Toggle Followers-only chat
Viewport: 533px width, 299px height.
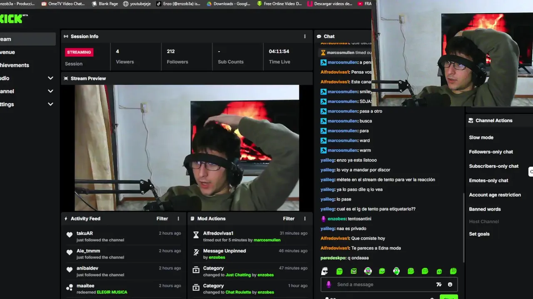tap(491, 152)
